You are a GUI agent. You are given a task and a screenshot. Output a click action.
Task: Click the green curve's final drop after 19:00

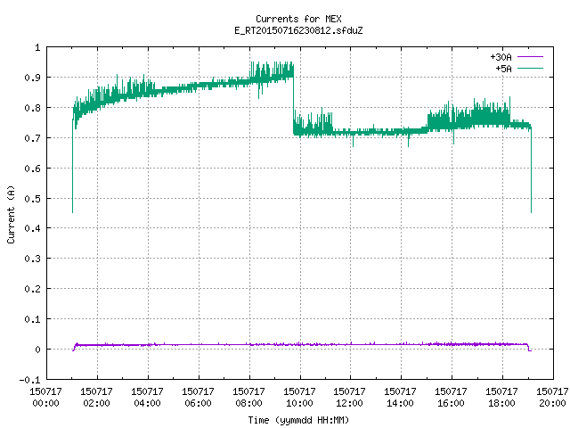(531, 169)
